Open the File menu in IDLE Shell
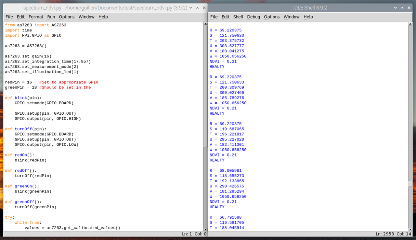 (x=214, y=17)
